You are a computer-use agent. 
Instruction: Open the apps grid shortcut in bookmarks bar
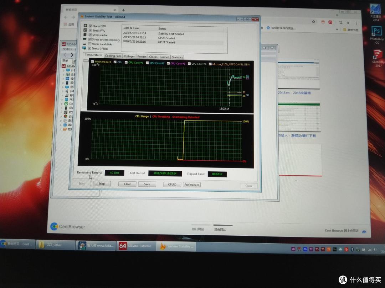tap(65, 24)
